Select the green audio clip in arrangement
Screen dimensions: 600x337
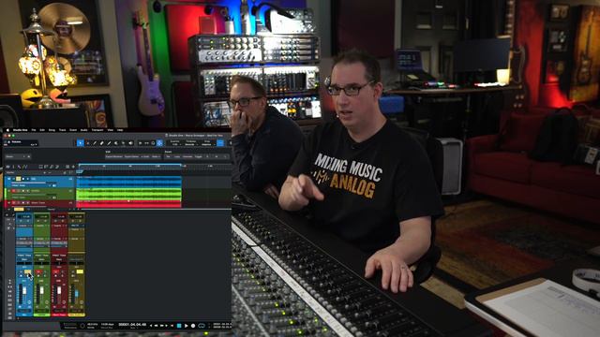(129, 194)
